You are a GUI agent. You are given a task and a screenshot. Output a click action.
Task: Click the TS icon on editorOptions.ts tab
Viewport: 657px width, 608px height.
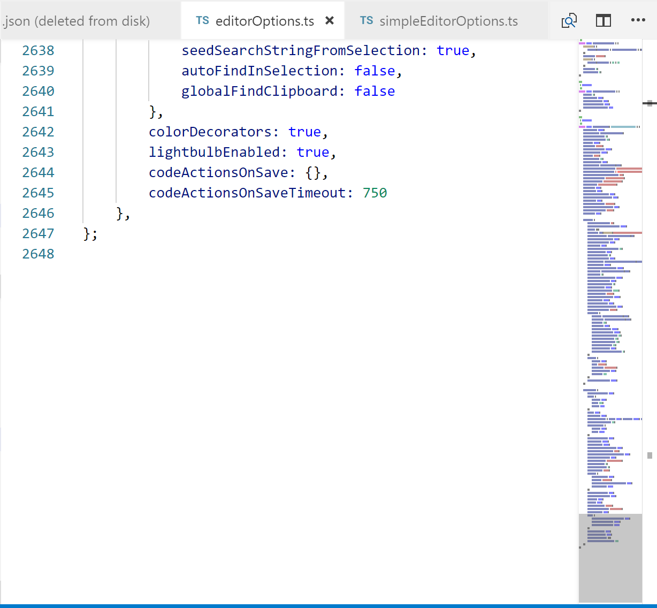pyautogui.click(x=202, y=20)
